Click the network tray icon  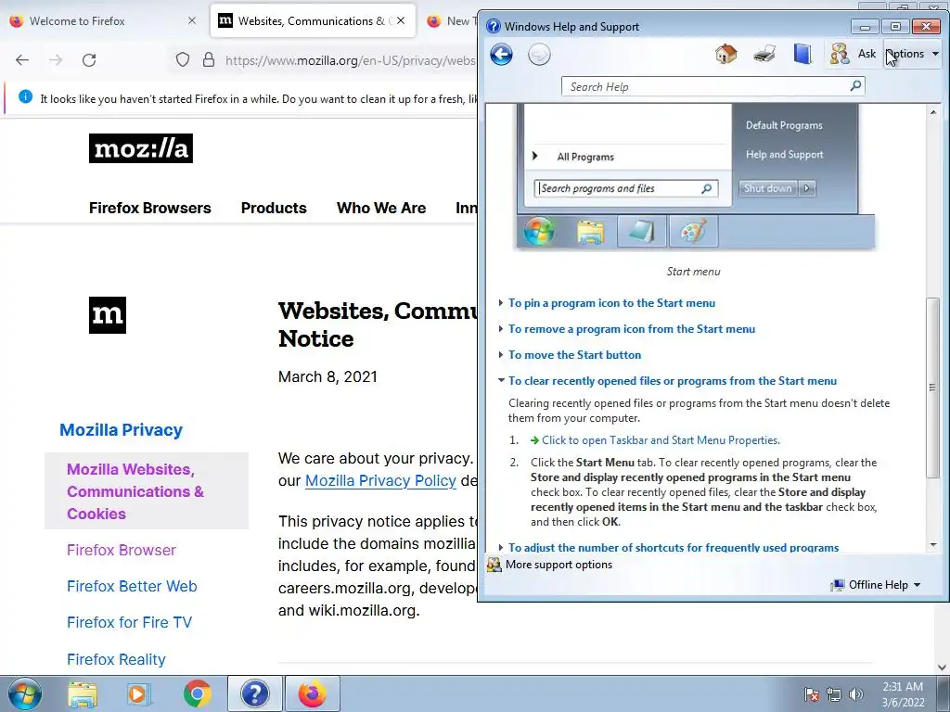(834, 694)
